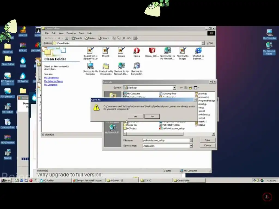Image resolution: width=279 pixels, height=209 pixels.
Task: Click the Up One Level icon in Save As
Action: (186, 88)
